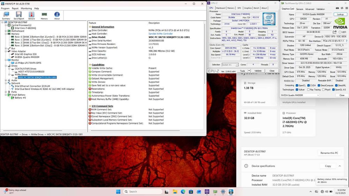The height and width of the screenshot is (196, 349).
Task: Open Microsoft Edge from the taskbar
Action: [x=183, y=191]
